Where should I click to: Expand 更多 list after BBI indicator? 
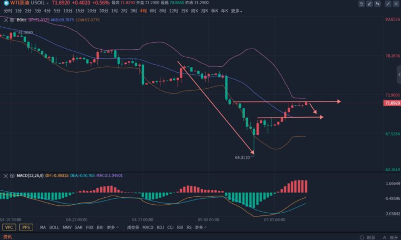coord(113,227)
